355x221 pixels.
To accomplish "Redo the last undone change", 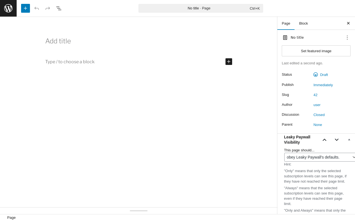I will [48, 8].
